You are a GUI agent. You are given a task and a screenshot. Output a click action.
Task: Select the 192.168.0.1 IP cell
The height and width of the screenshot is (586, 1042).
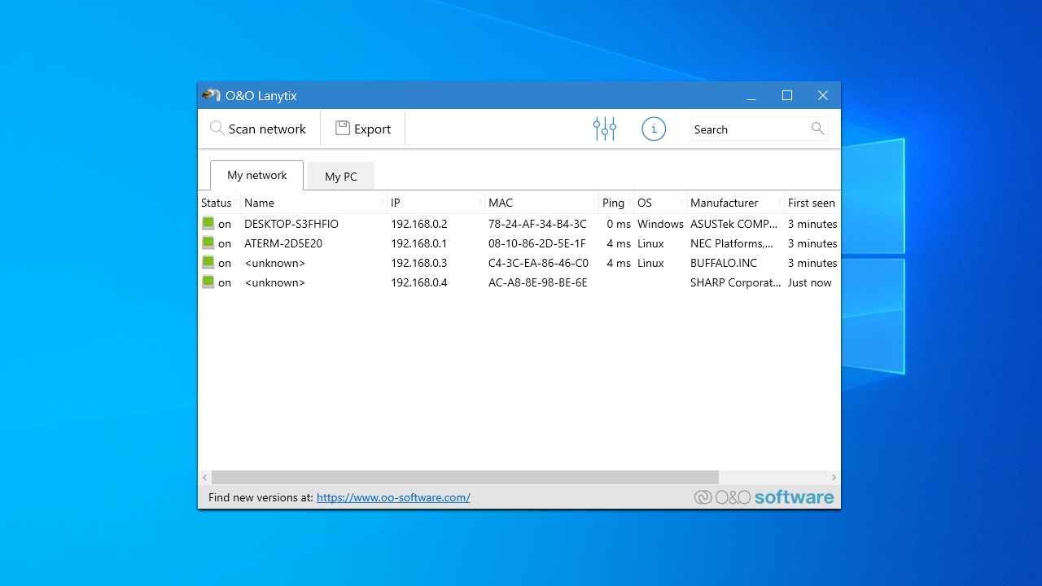coord(419,243)
